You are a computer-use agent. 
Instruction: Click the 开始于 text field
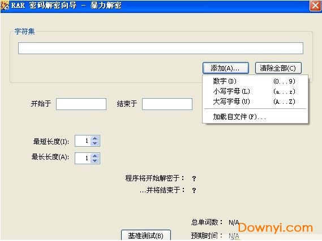click(81, 104)
